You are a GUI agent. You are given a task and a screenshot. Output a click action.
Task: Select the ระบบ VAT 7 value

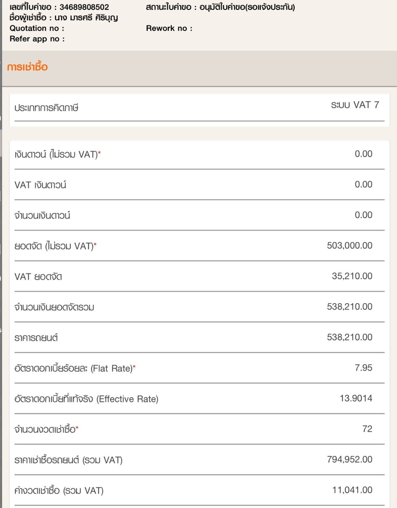pyautogui.click(x=355, y=105)
